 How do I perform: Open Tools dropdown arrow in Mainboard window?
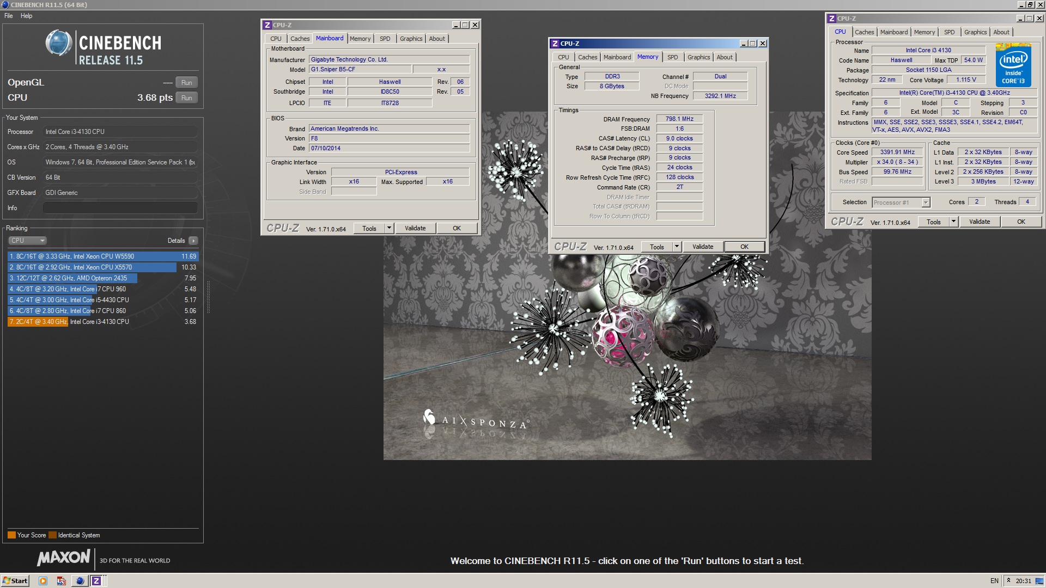click(389, 228)
